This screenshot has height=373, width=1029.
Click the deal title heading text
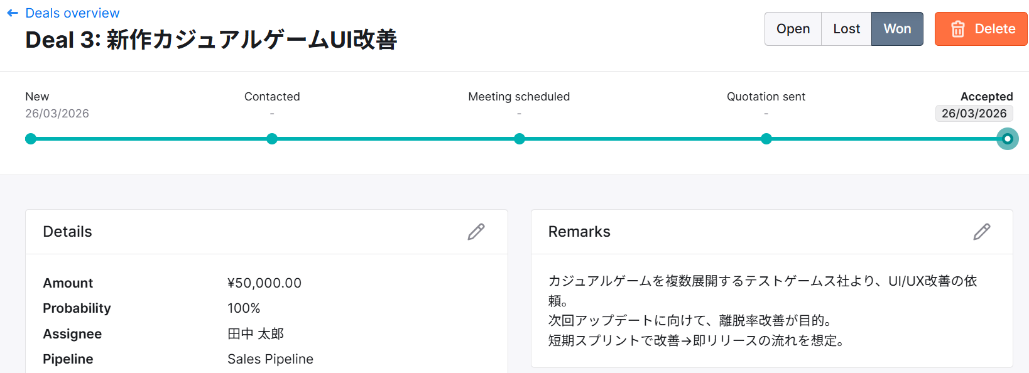click(x=211, y=40)
